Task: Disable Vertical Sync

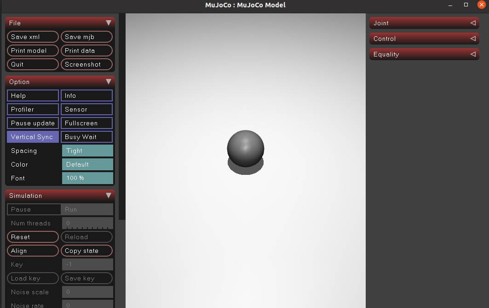Action: [33, 137]
